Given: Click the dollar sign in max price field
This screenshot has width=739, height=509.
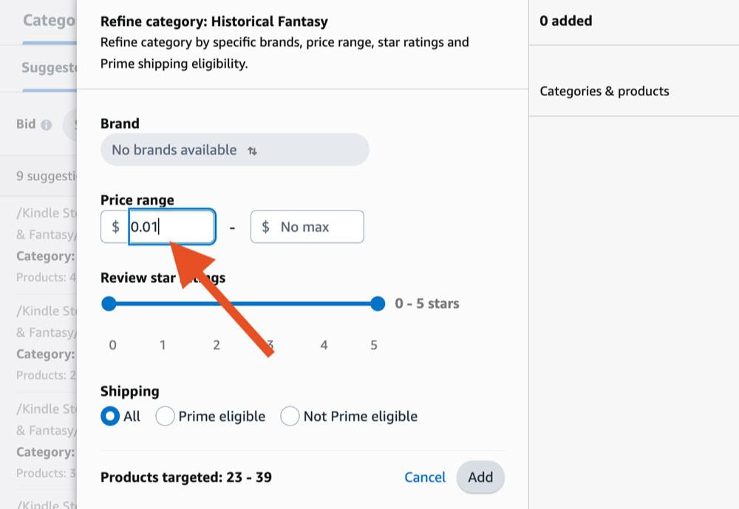Looking at the screenshot, I should point(266,227).
